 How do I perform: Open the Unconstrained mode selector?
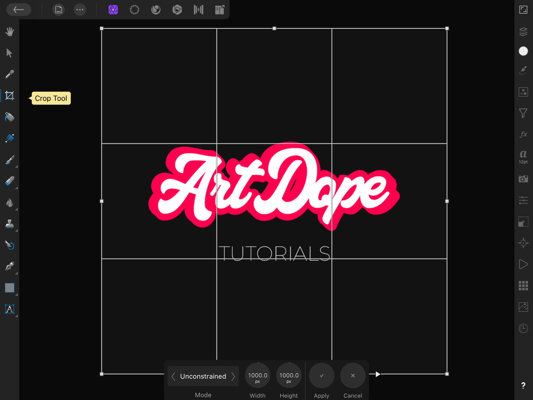click(x=203, y=376)
